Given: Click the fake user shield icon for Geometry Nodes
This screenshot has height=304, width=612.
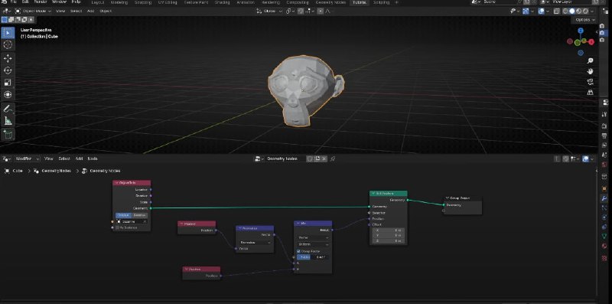Looking at the screenshot, I should (311, 159).
